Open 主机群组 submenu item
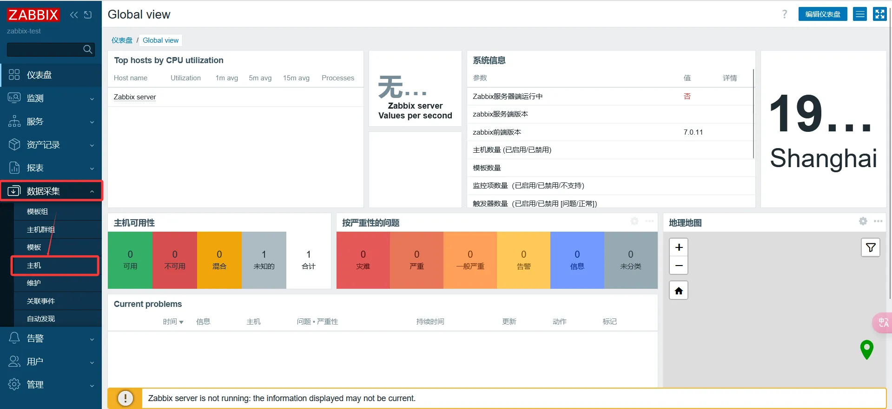Viewport: 892px width, 409px height. (x=58, y=229)
